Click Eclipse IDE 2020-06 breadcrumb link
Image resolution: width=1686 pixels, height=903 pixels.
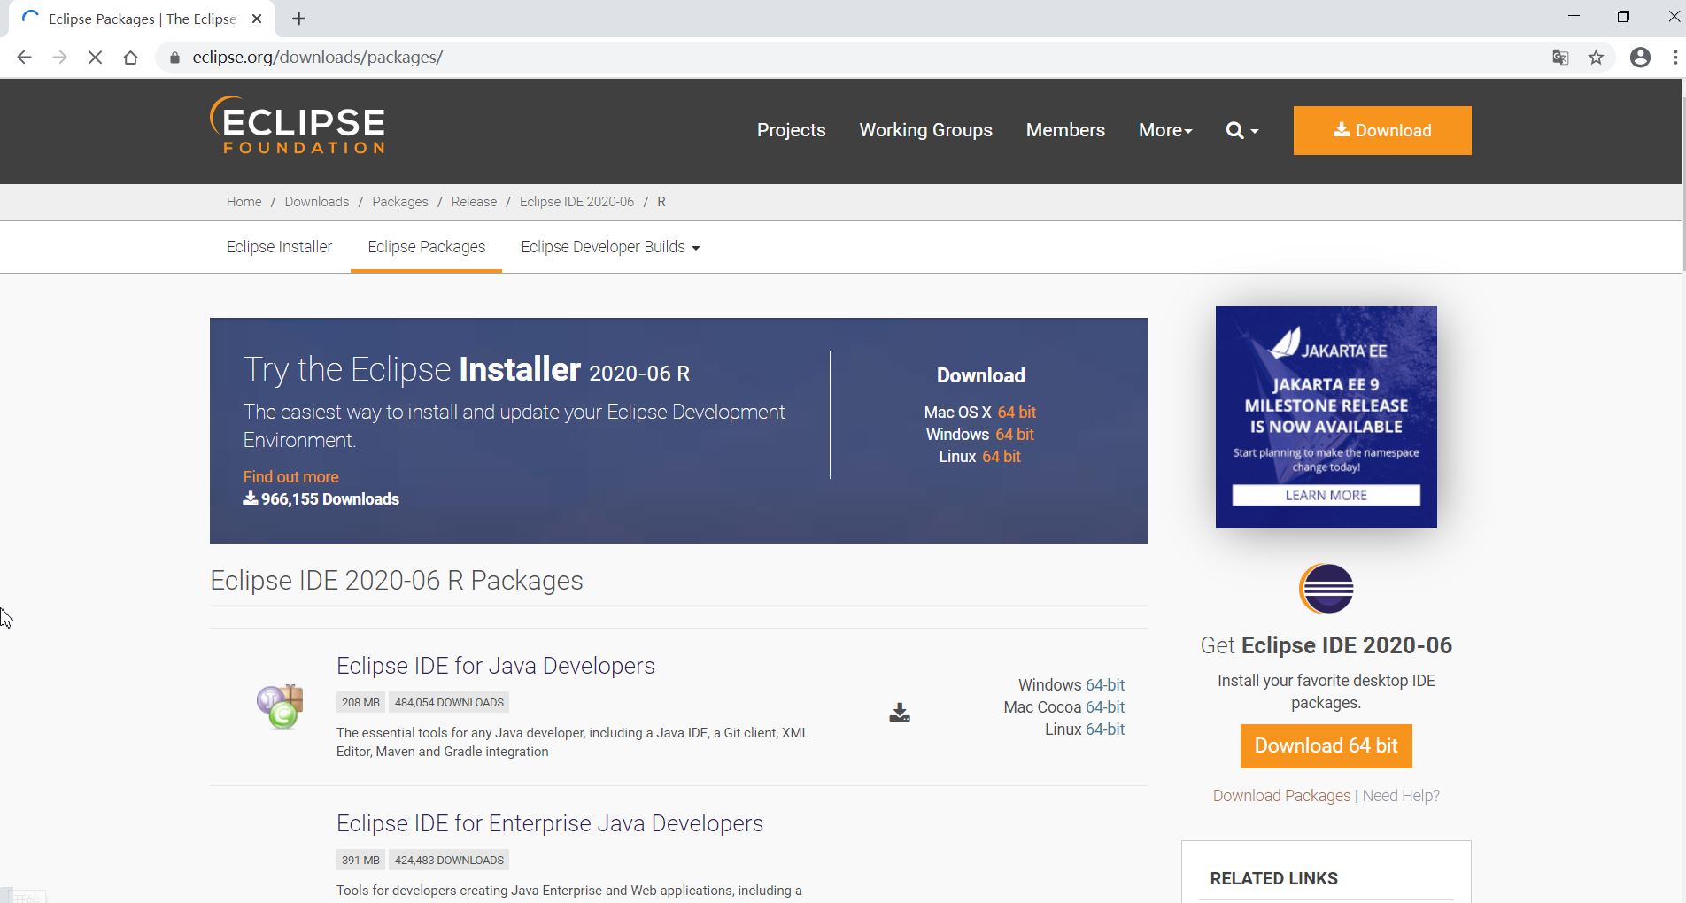(576, 202)
